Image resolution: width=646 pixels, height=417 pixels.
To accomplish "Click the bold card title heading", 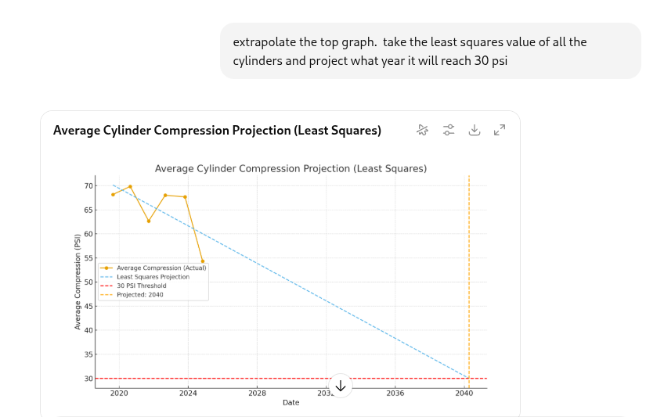I will point(217,131).
